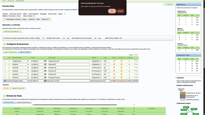
Task: Open Estatus dropdown for Asignaciones #4 row
Action: [x=96, y=61]
